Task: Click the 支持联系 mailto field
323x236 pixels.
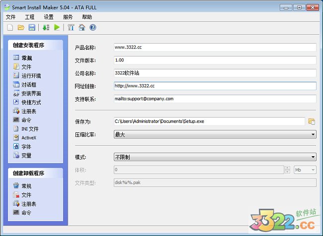Action: click(215, 99)
